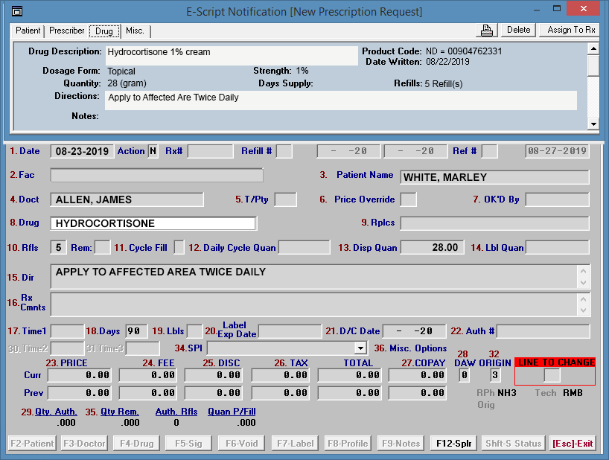Toggle the Cycle Fill box
609x460 pixels.
pyautogui.click(x=179, y=247)
